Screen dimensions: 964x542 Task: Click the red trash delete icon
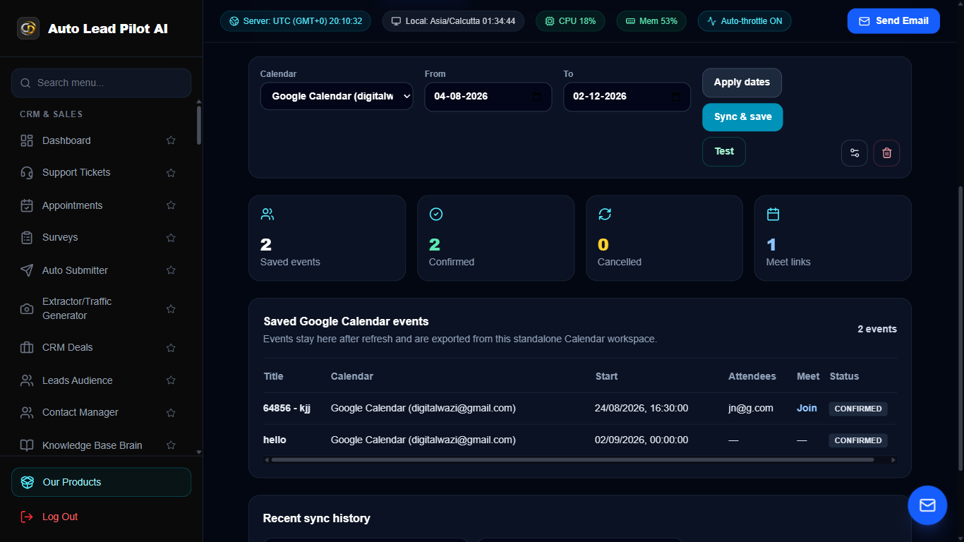[887, 153]
